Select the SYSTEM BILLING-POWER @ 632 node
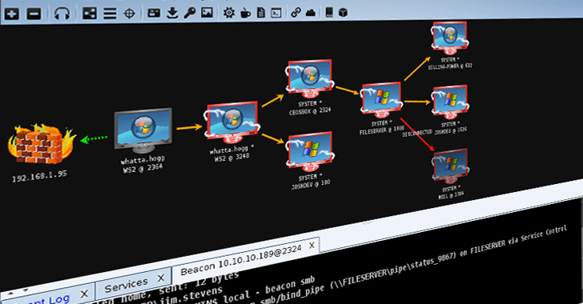 [450, 38]
